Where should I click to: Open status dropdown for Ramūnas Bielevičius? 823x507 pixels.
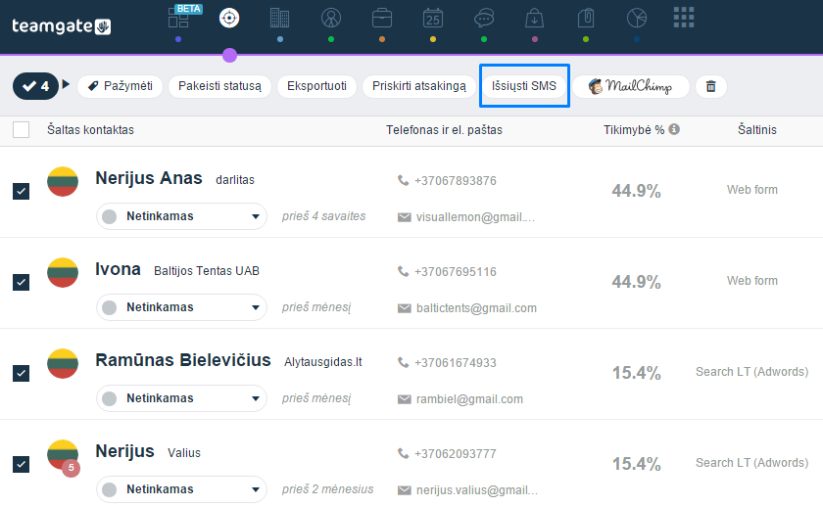click(x=181, y=398)
